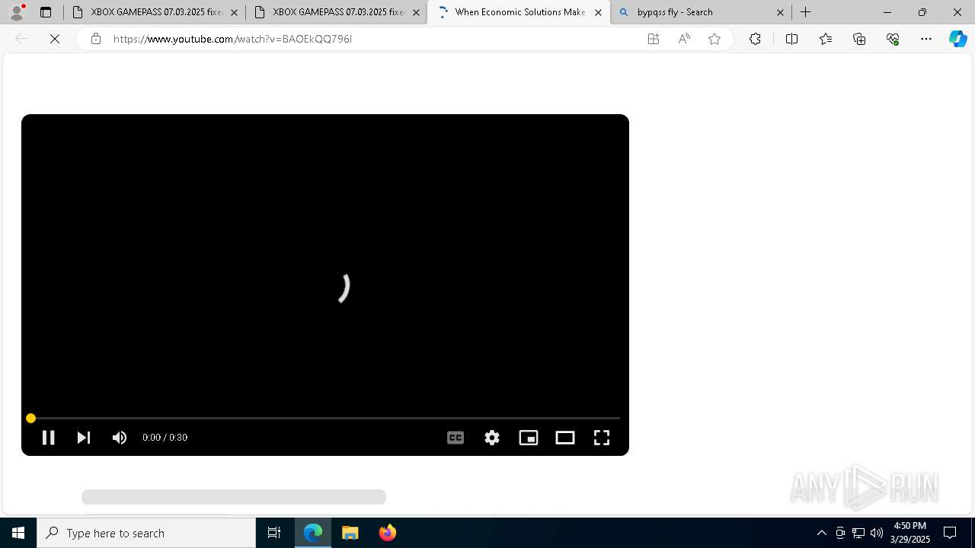
Task: Open the 4:50 PM clock calendar
Action: pos(910,533)
